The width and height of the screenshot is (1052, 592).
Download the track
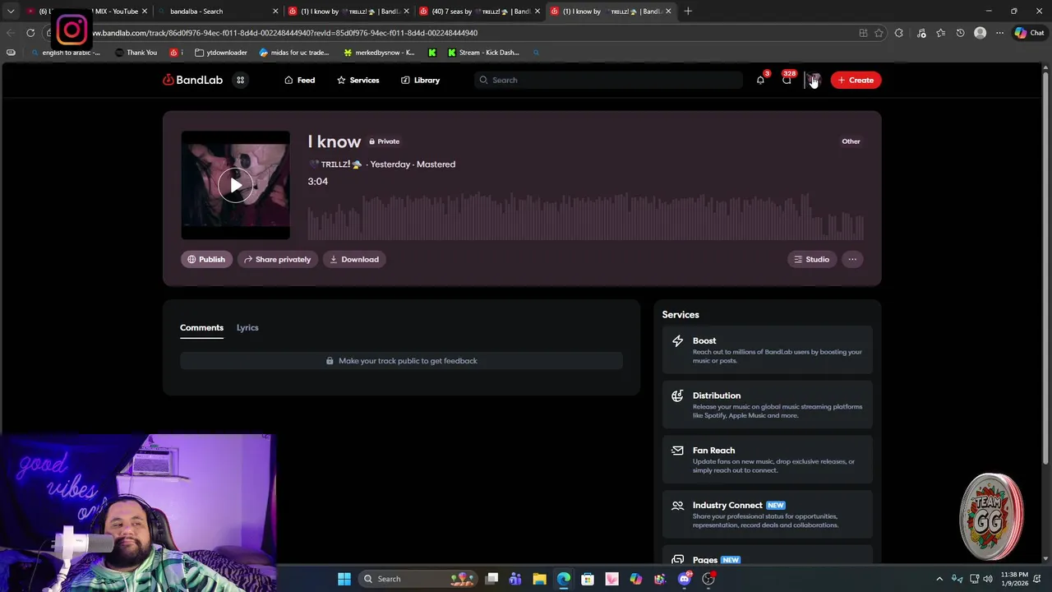[354, 259]
